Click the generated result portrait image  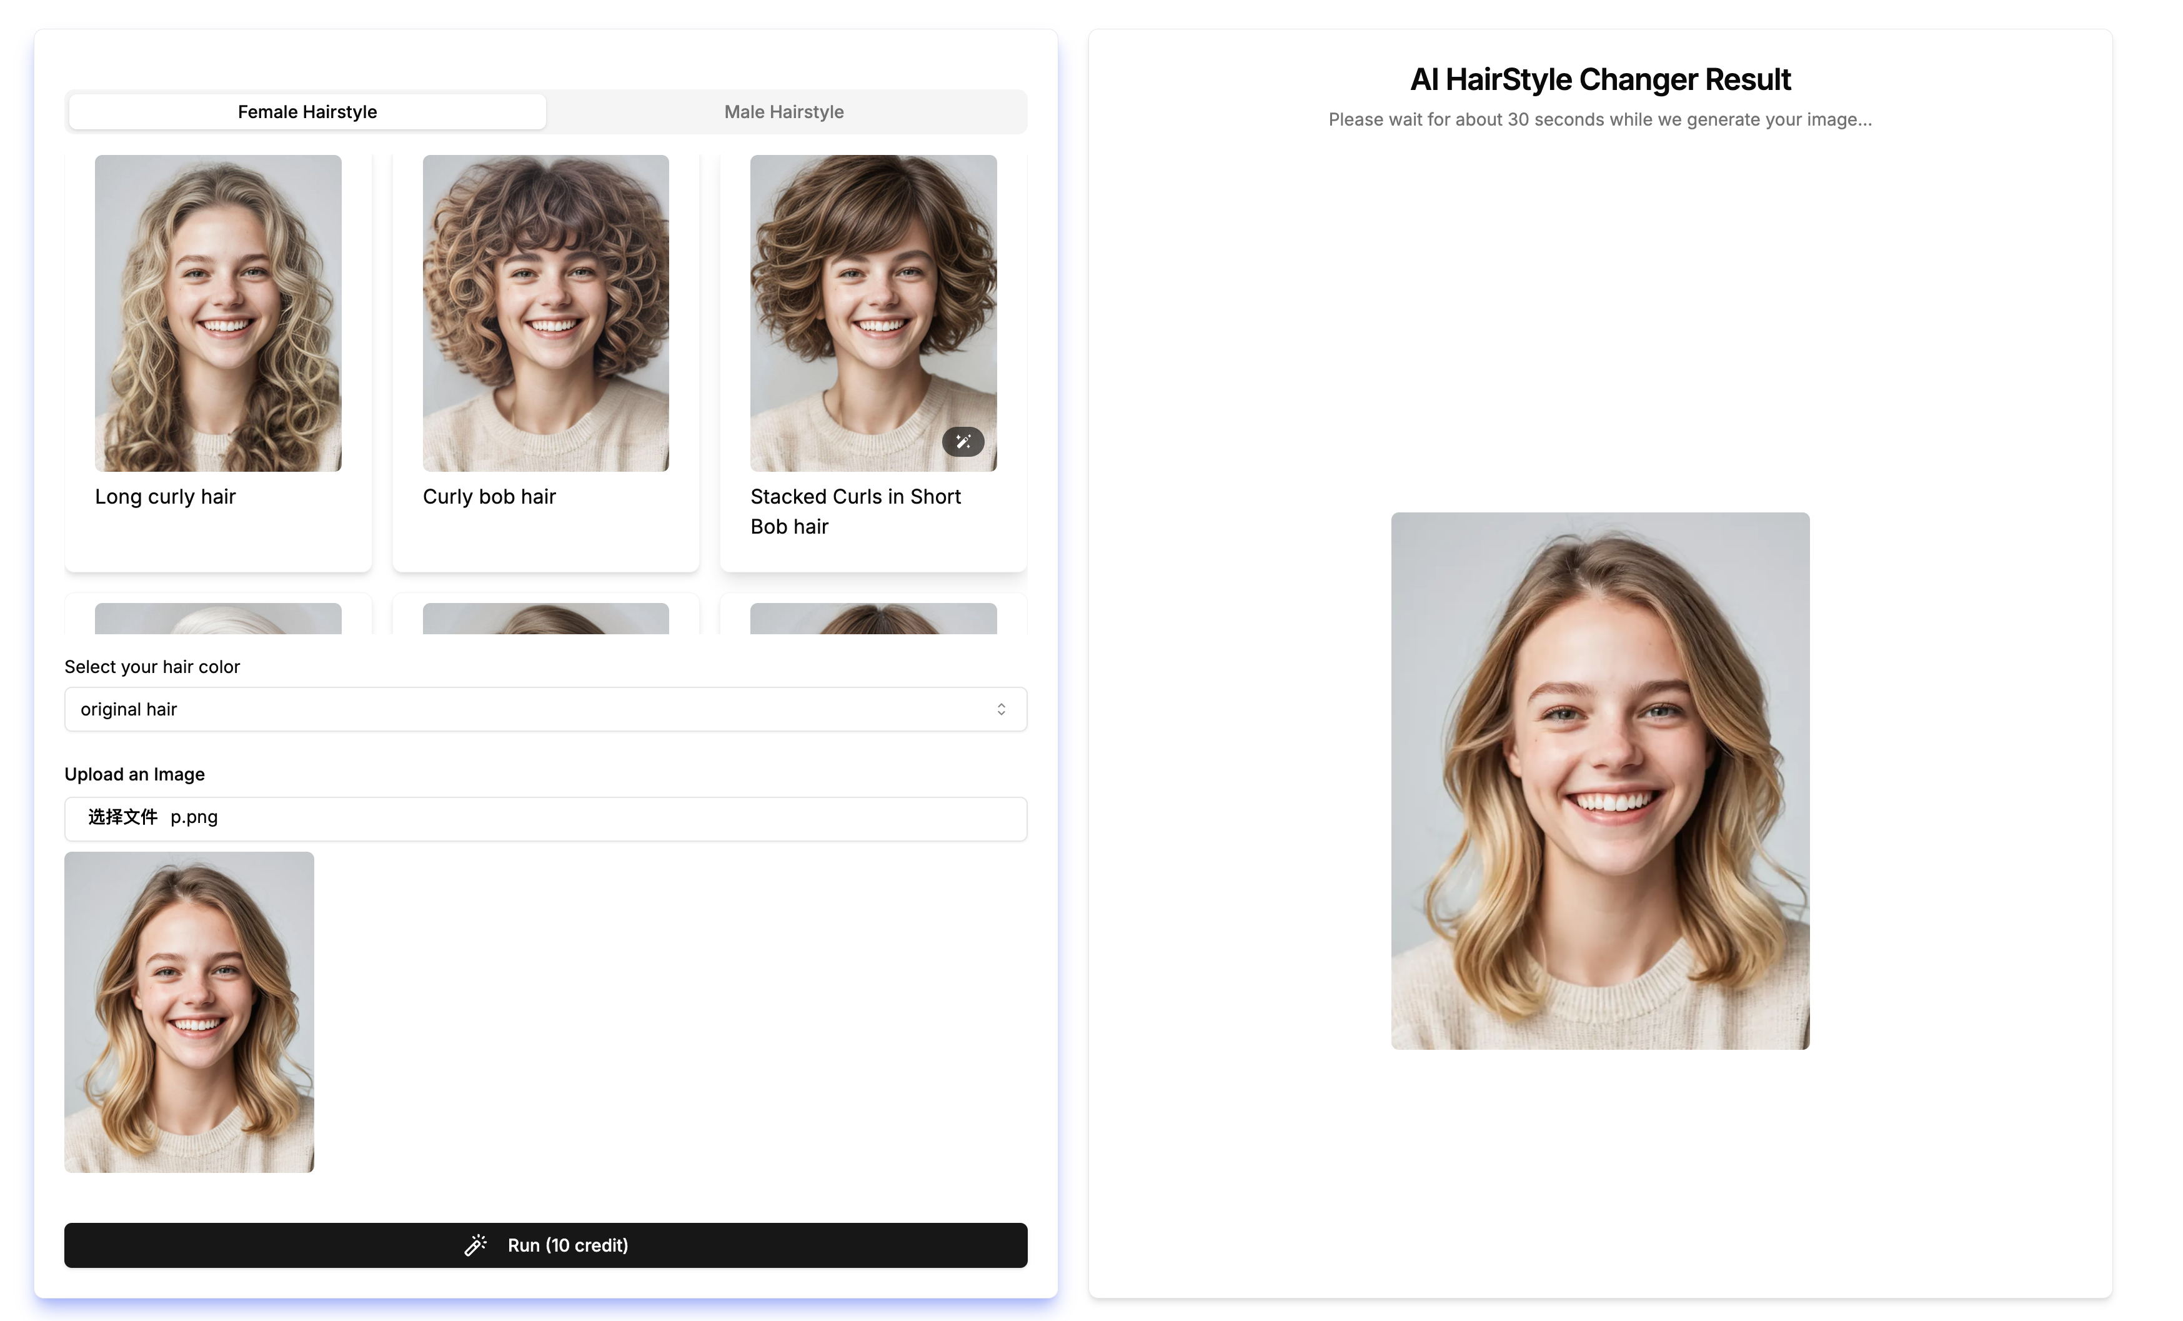(x=1600, y=780)
